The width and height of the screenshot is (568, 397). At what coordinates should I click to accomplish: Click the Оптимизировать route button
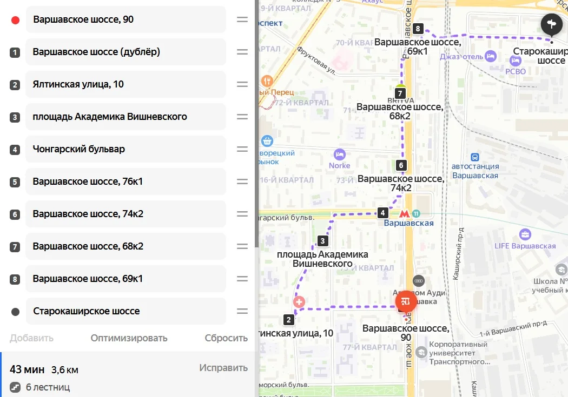coord(129,338)
